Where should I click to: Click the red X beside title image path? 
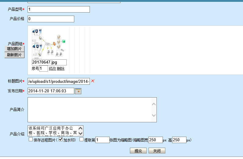pos(93,81)
